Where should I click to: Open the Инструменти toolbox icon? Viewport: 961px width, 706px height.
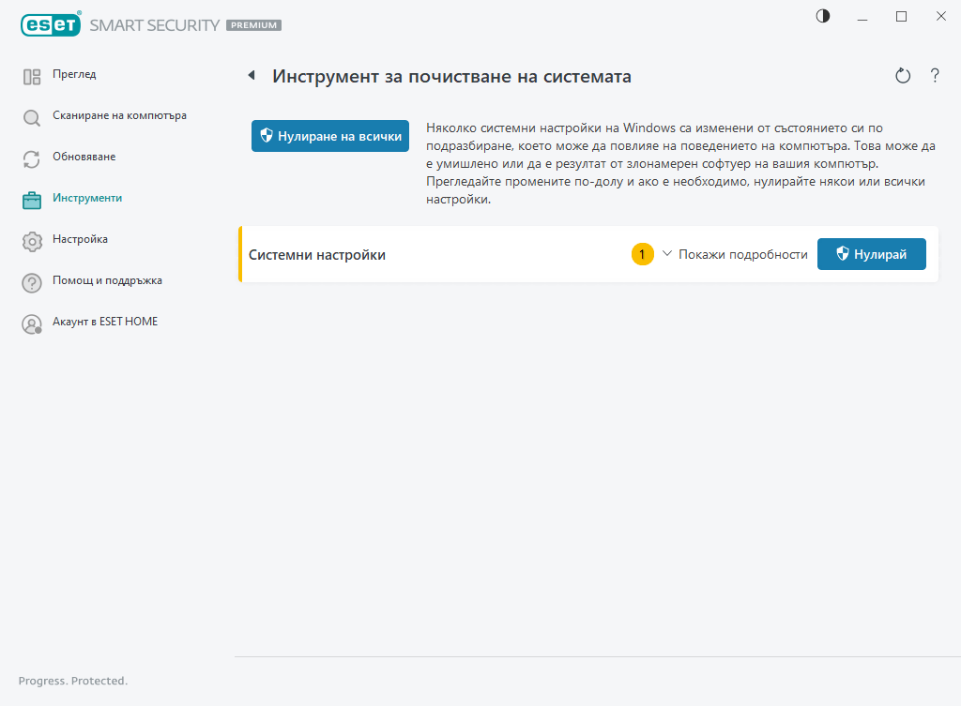click(x=29, y=198)
